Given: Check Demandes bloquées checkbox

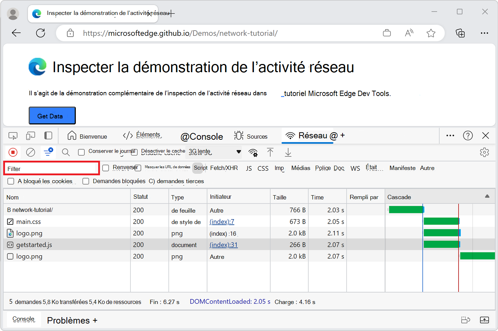Looking at the screenshot, I should (86, 181).
